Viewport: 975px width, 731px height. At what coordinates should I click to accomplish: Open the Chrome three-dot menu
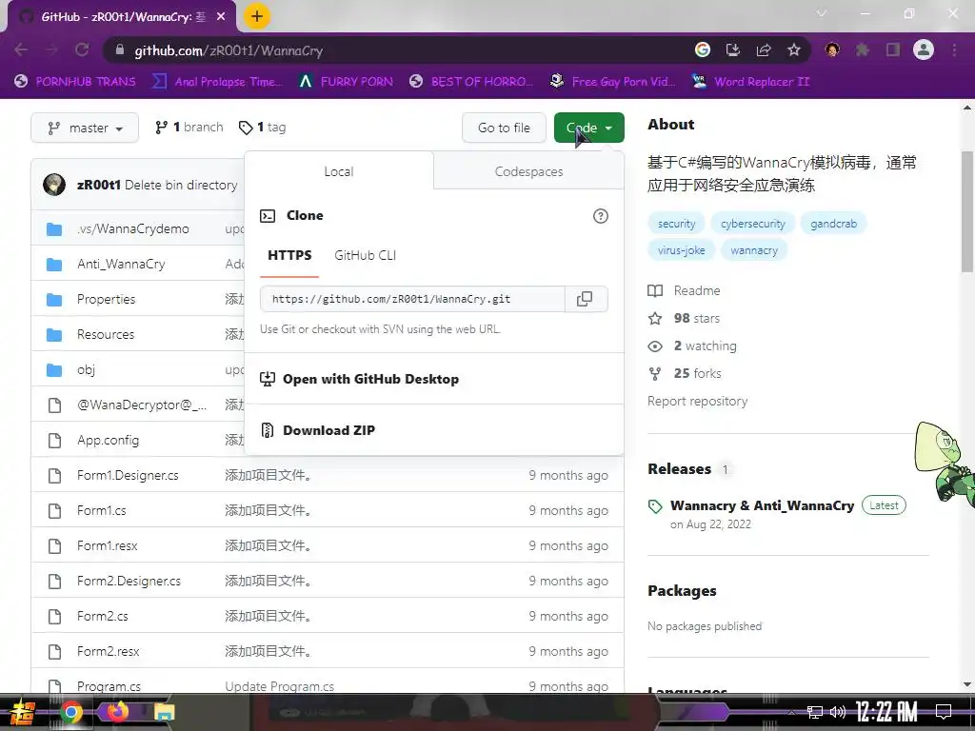tap(954, 50)
